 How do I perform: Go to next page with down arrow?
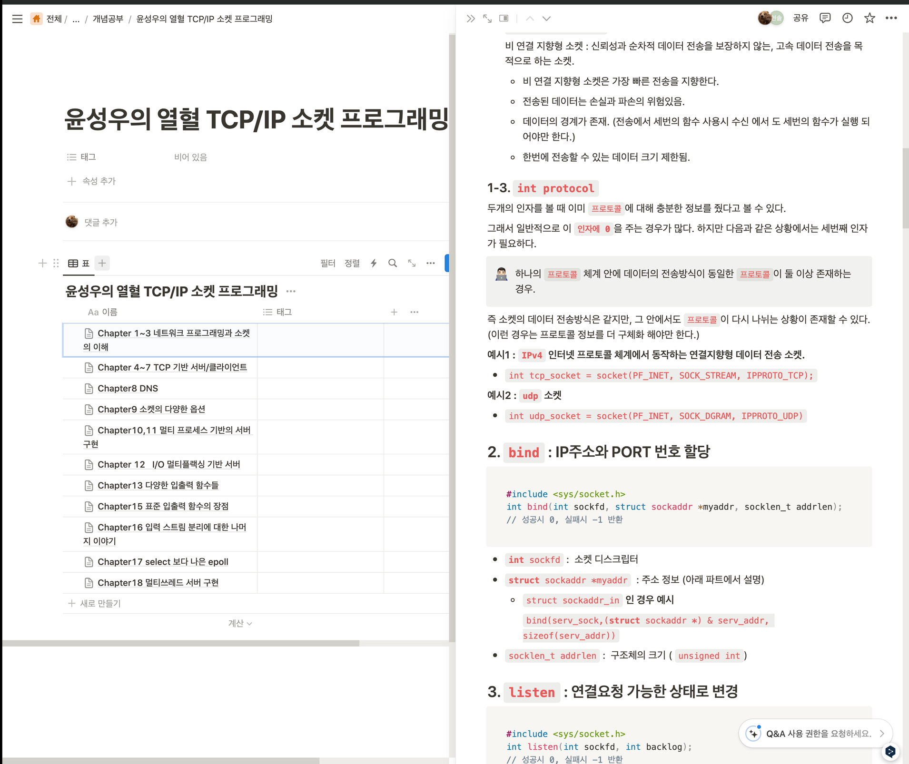coord(546,19)
